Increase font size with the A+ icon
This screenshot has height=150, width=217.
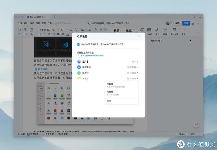click(x=71, y=30)
